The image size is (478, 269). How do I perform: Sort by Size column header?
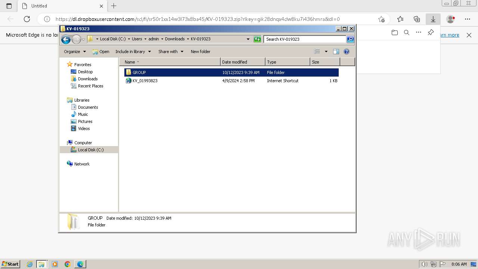tap(325, 62)
